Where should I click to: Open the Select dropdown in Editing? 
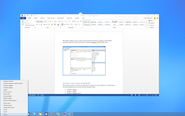point(151,25)
